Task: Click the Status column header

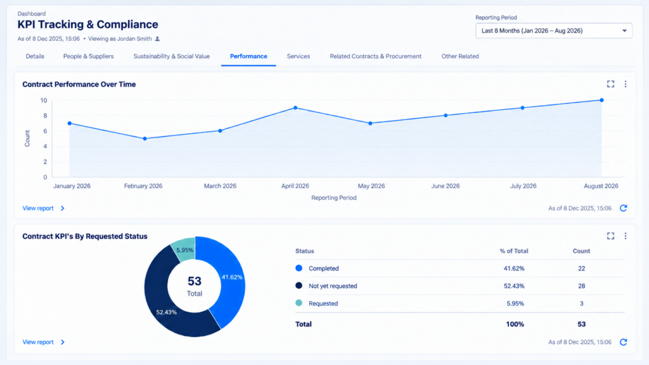Action: (x=305, y=251)
